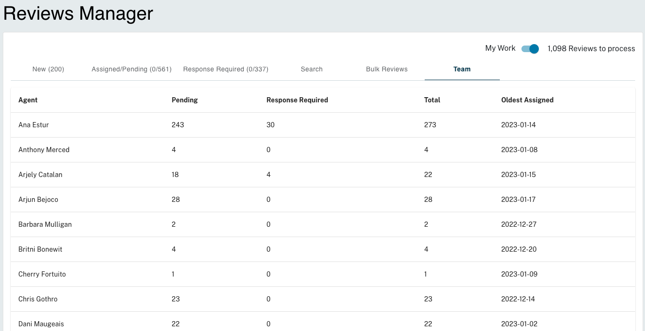This screenshot has height=331, width=645.
Task: Sort by the Pending column header
Action: tap(185, 100)
